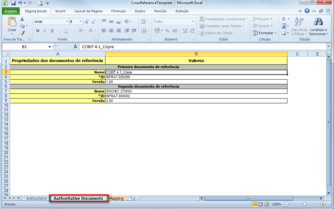334x209 pixels.
Task: Open the font size dropdown showing 8
Action: pyautogui.click(x=80, y=21)
